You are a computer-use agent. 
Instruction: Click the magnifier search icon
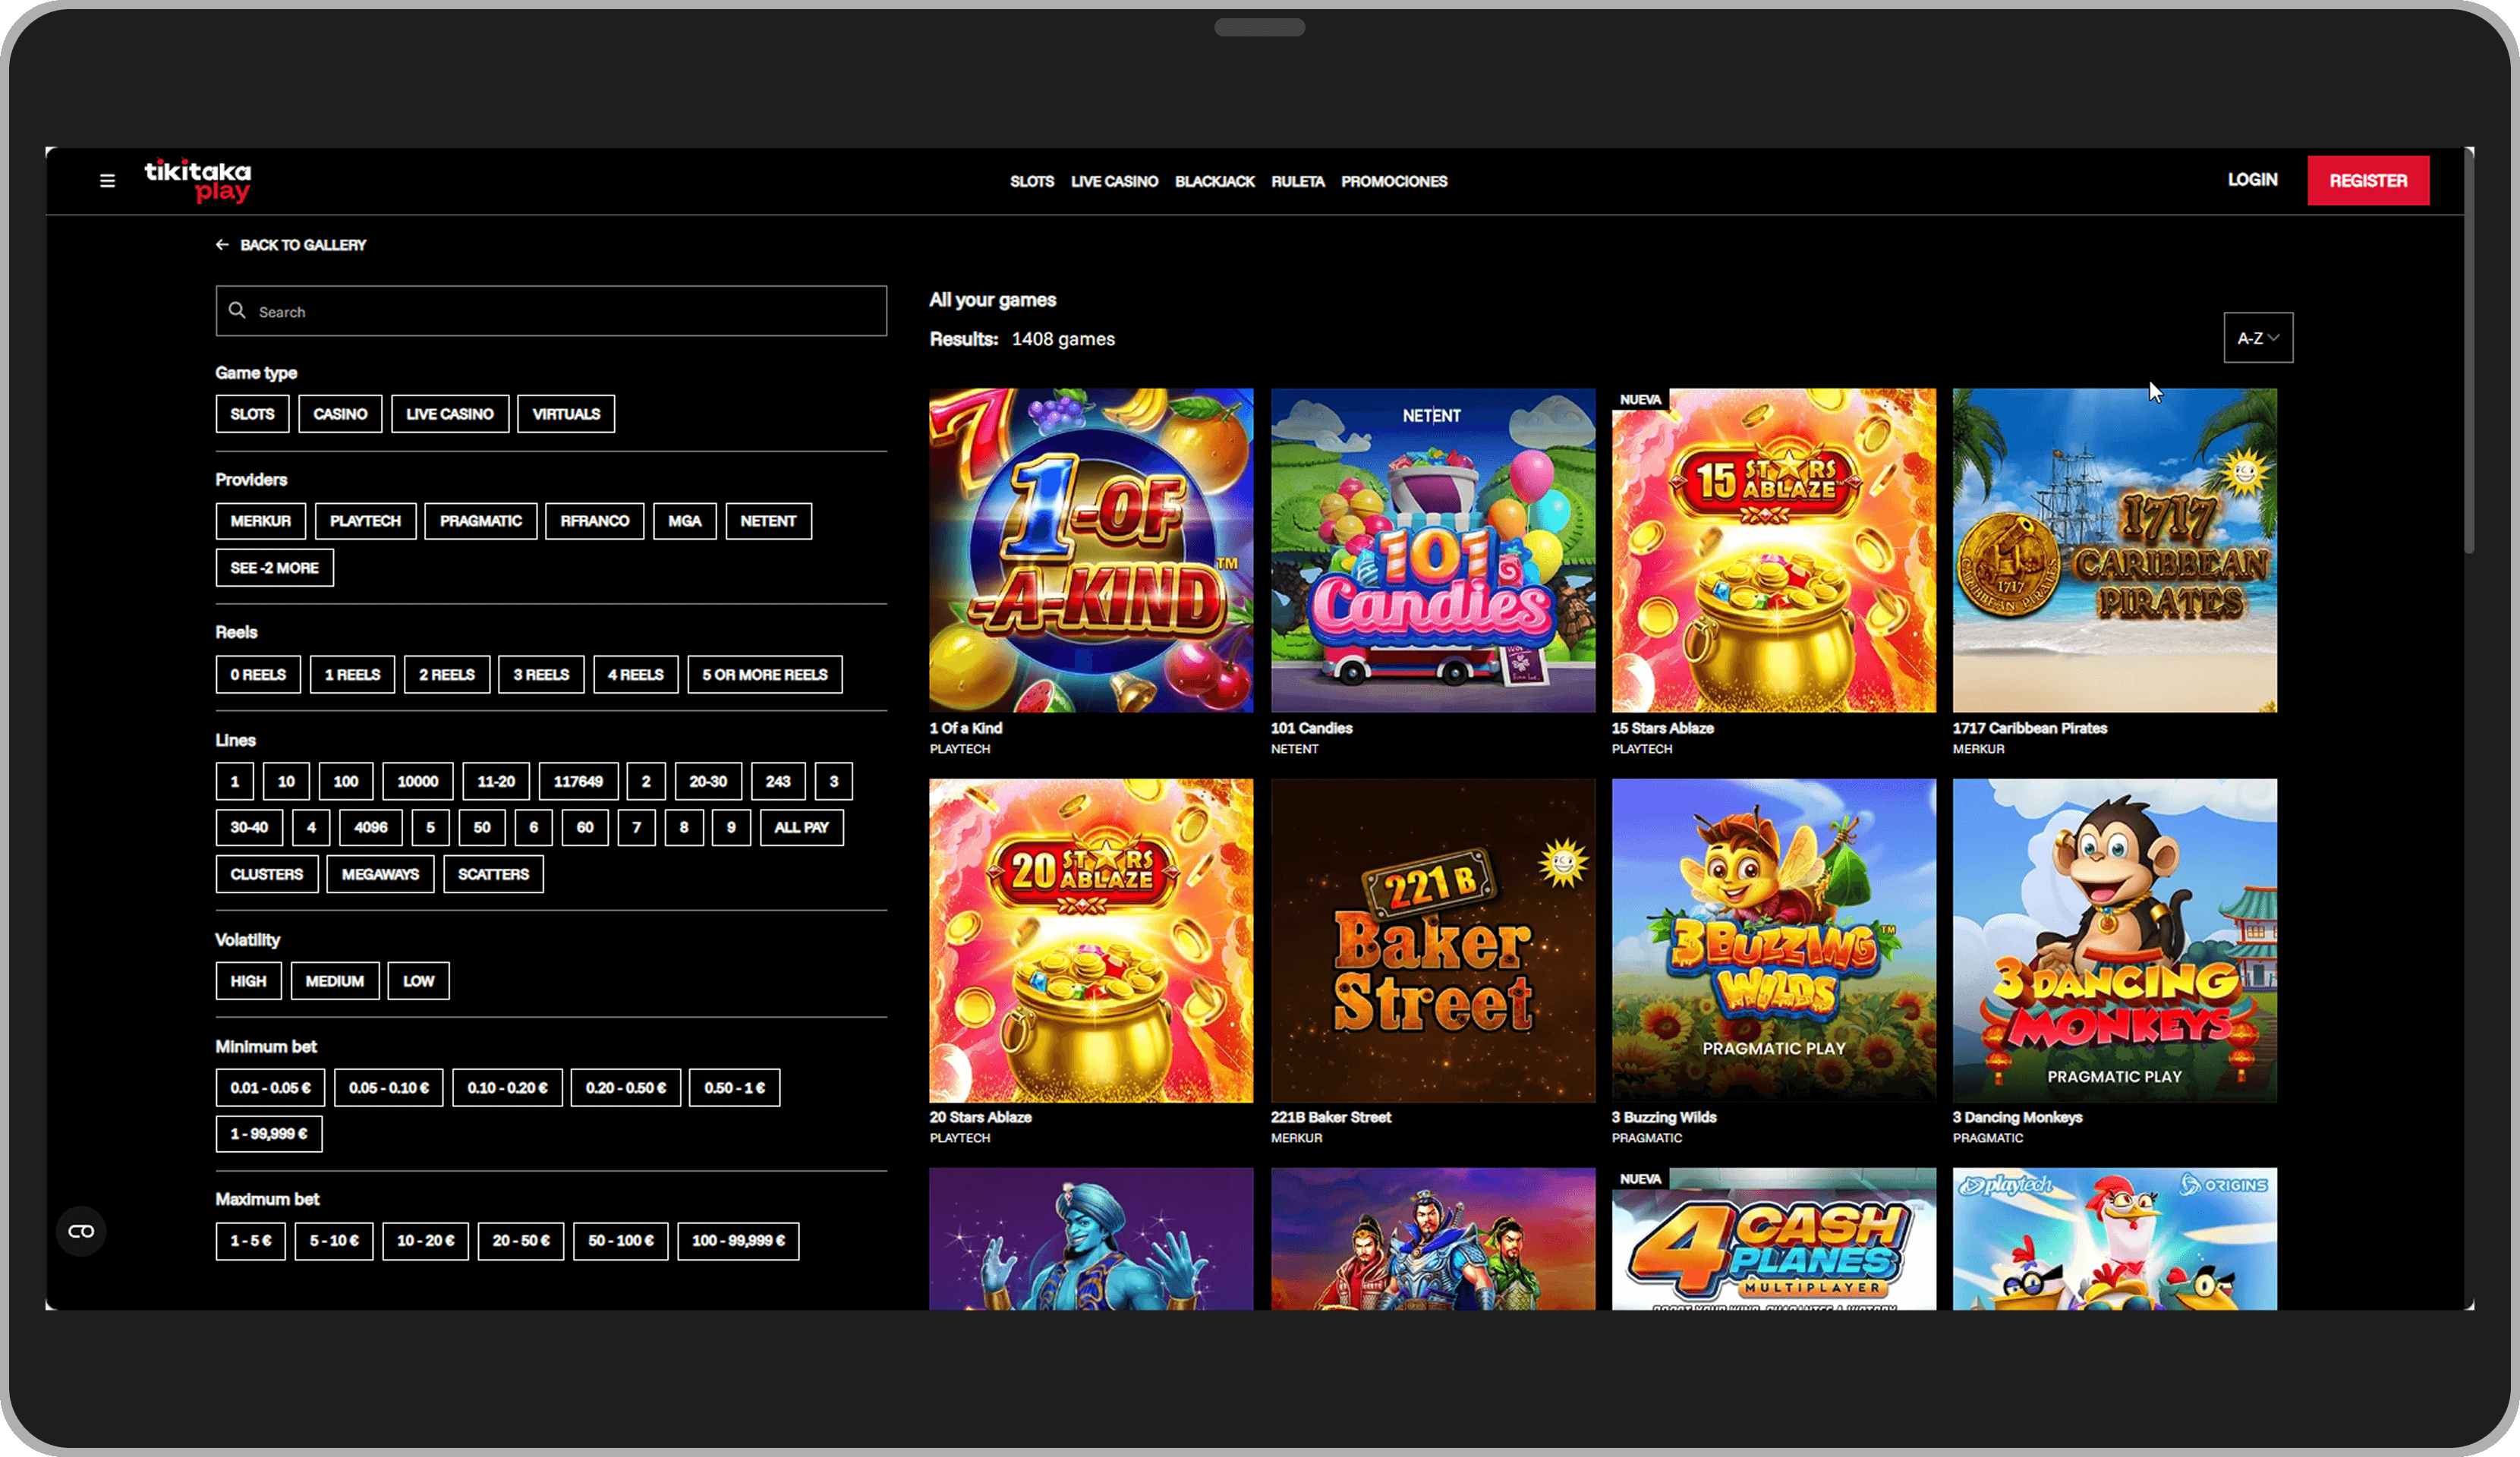coord(237,310)
